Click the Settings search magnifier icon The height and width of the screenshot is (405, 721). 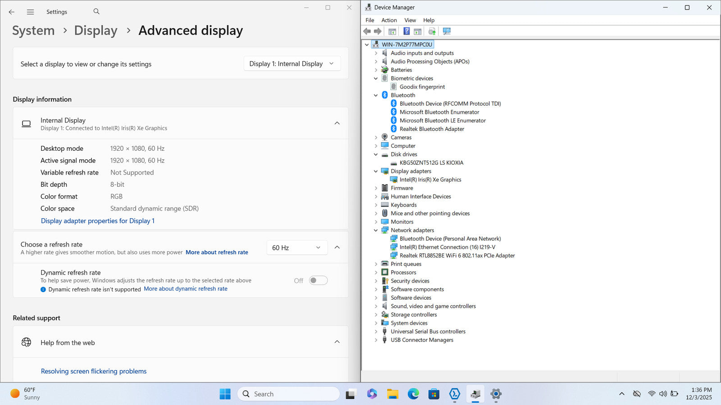click(96, 12)
